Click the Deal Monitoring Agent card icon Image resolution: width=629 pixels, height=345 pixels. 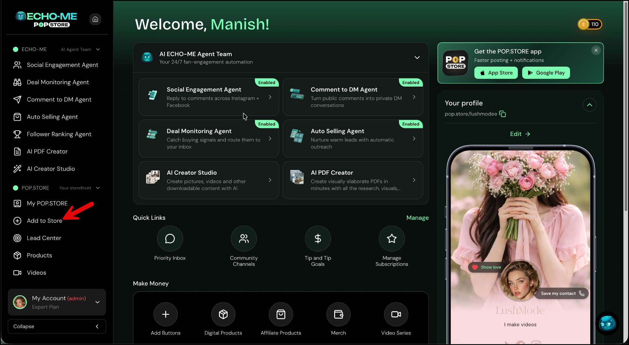click(152, 134)
